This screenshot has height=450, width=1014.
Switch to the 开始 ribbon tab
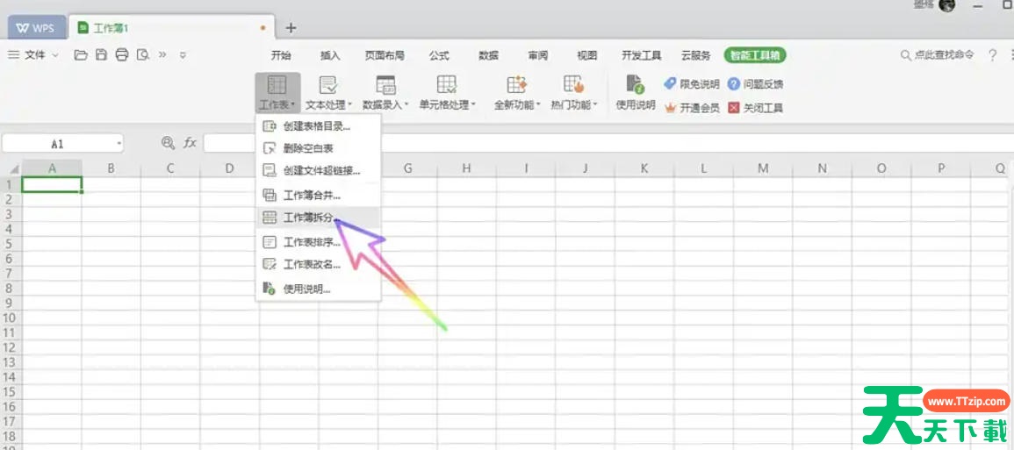[x=281, y=55]
